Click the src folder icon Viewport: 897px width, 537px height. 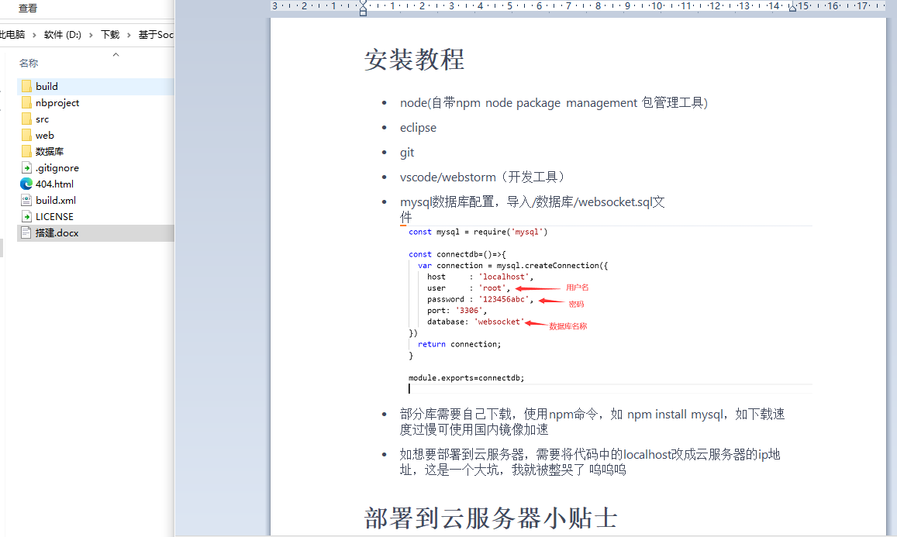(x=26, y=119)
